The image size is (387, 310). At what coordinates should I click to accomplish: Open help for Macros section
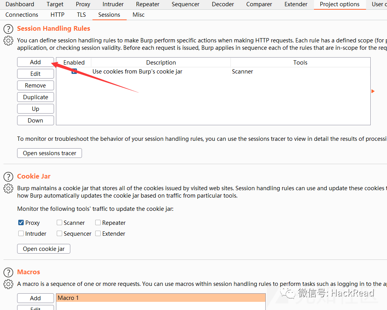9,272
